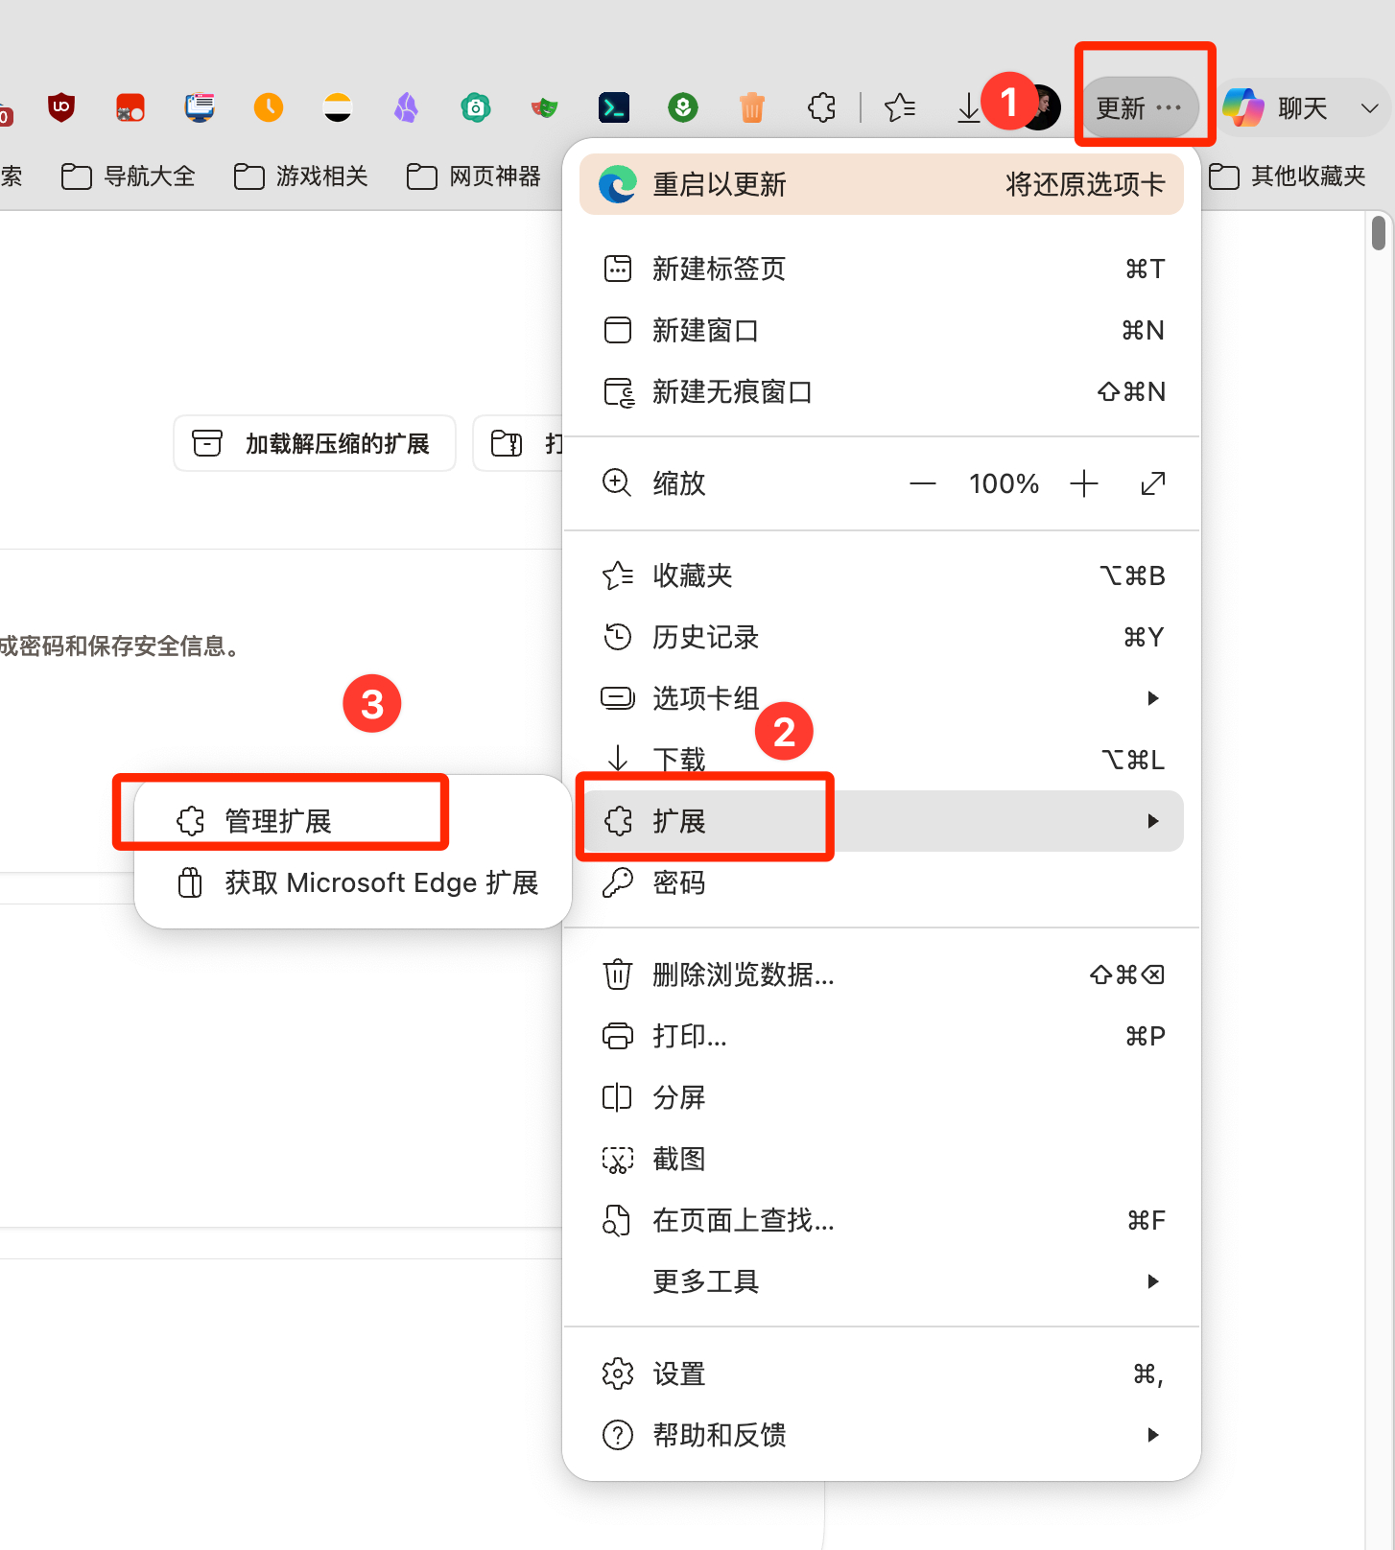Choose 打印... from the menu

coord(882,1036)
